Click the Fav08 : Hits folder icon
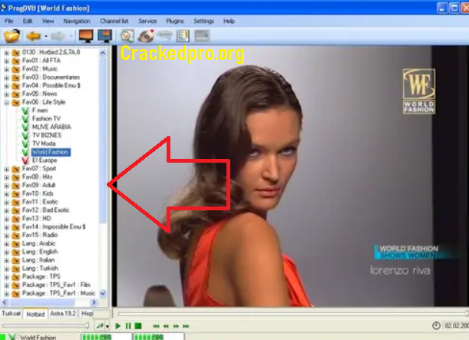469x340 pixels. pos(15,177)
